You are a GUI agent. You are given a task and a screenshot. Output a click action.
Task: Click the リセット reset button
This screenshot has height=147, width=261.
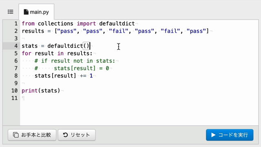pos(77,135)
